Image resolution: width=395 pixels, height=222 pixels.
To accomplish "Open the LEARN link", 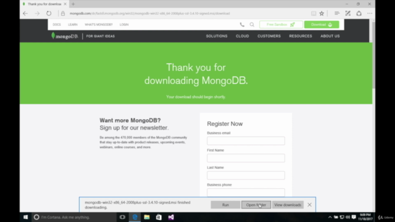I will (73, 25).
